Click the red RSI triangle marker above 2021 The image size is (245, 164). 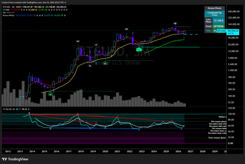(x=117, y=117)
